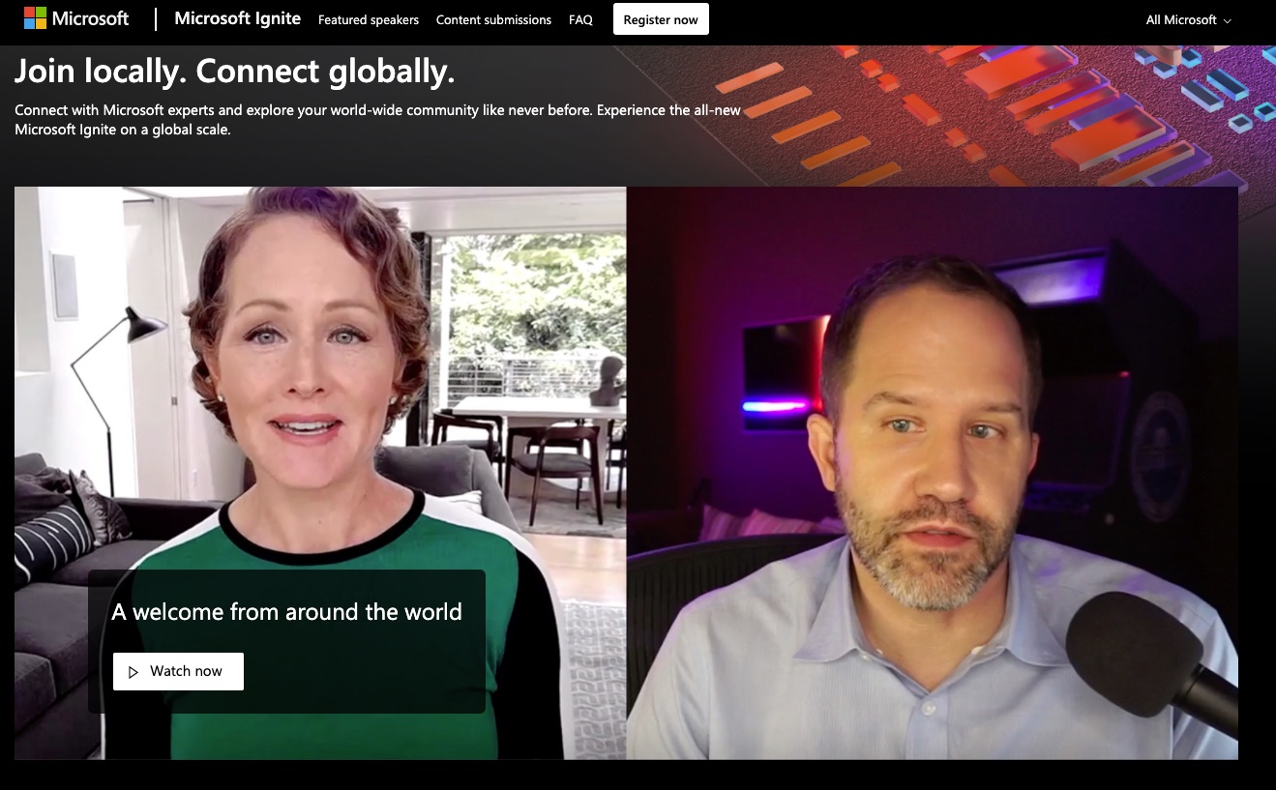Image resolution: width=1276 pixels, height=790 pixels.
Task: Open the Microsoft Ignite home link
Action: tap(237, 18)
